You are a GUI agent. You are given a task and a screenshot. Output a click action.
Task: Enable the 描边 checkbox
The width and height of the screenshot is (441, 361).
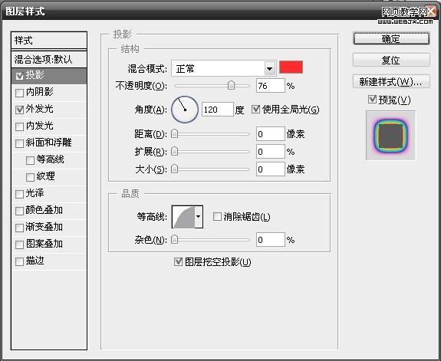19,261
